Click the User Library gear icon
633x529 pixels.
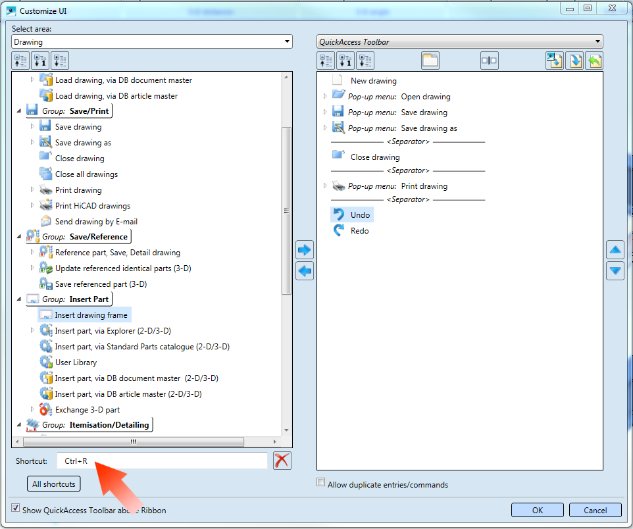coord(45,363)
